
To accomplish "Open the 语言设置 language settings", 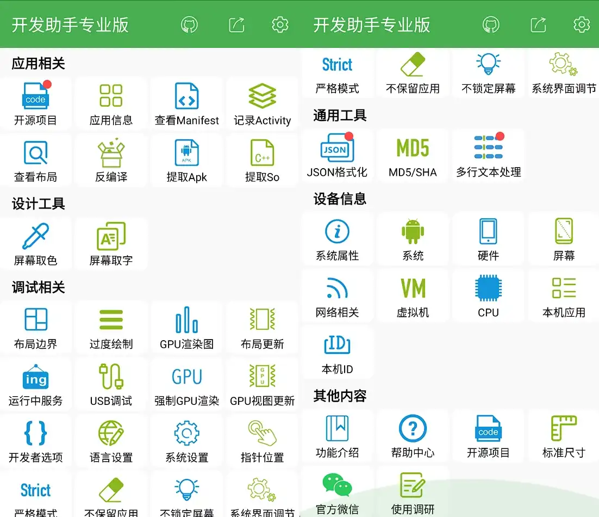I will (x=111, y=441).
